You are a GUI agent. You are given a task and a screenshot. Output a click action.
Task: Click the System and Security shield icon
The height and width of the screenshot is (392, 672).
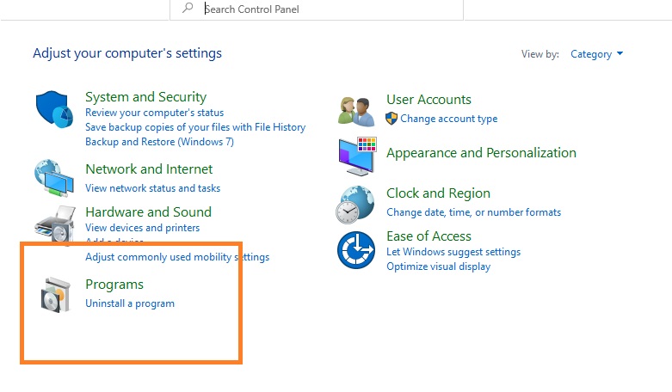pyautogui.click(x=54, y=109)
